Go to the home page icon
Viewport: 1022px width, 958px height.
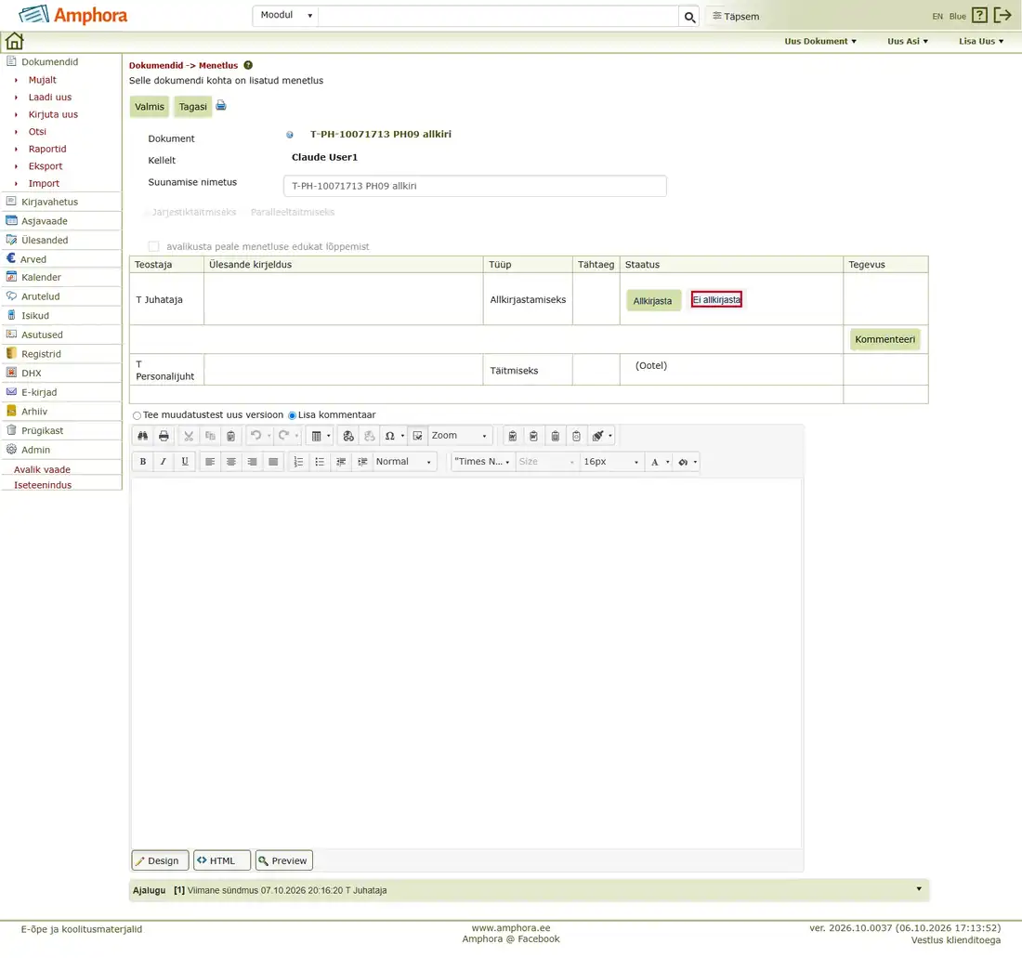[14, 41]
